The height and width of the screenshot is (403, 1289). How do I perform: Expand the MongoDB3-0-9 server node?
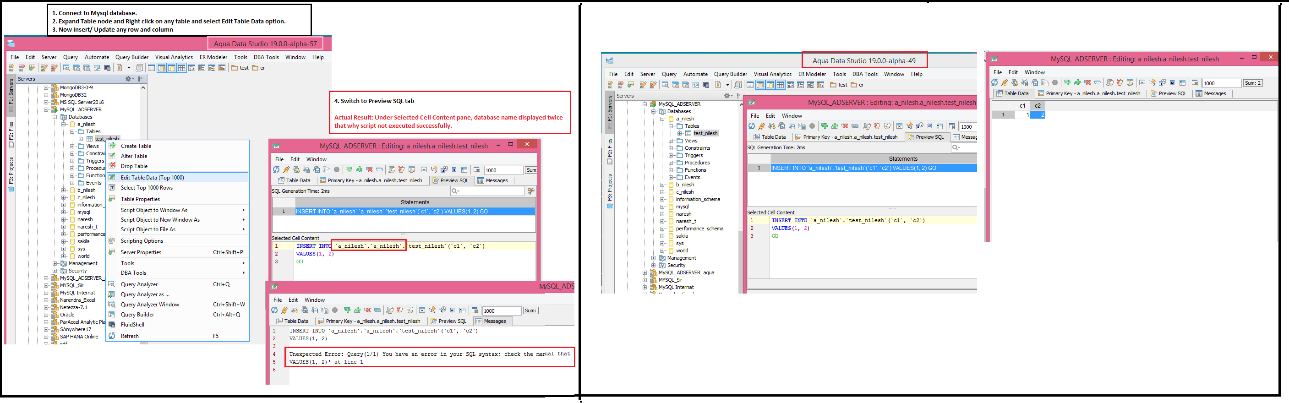tap(46, 87)
